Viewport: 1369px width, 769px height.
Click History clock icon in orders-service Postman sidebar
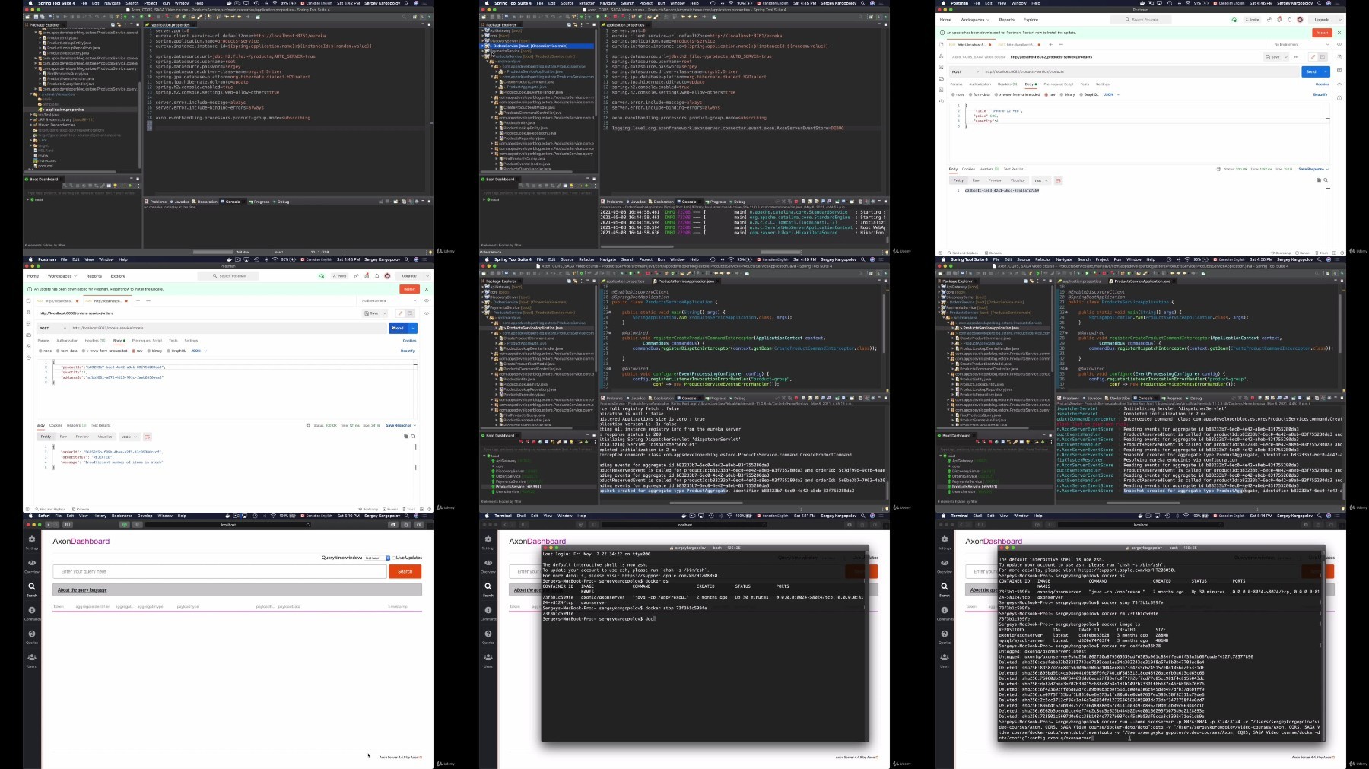click(29, 357)
